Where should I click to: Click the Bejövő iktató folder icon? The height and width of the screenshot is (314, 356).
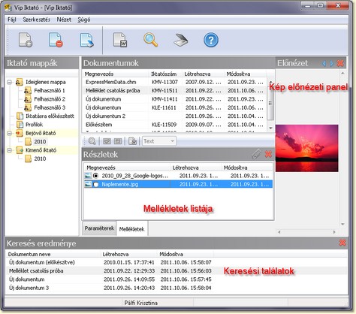pyautogui.click(x=20, y=133)
